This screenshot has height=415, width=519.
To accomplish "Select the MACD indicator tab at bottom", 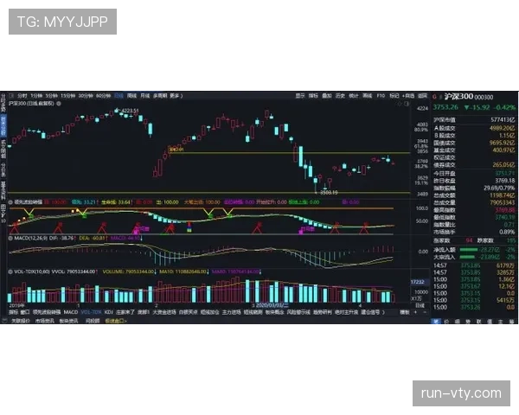I will 71,312.
